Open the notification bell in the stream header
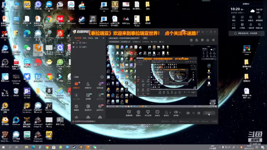 [208, 40]
